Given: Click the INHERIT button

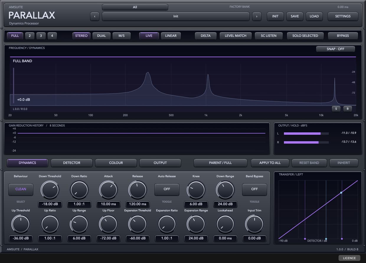Looking at the screenshot, I should tap(344, 163).
